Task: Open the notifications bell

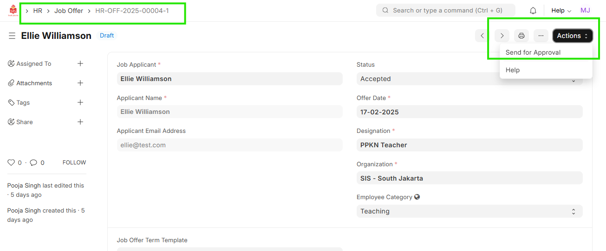Action: click(533, 11)
